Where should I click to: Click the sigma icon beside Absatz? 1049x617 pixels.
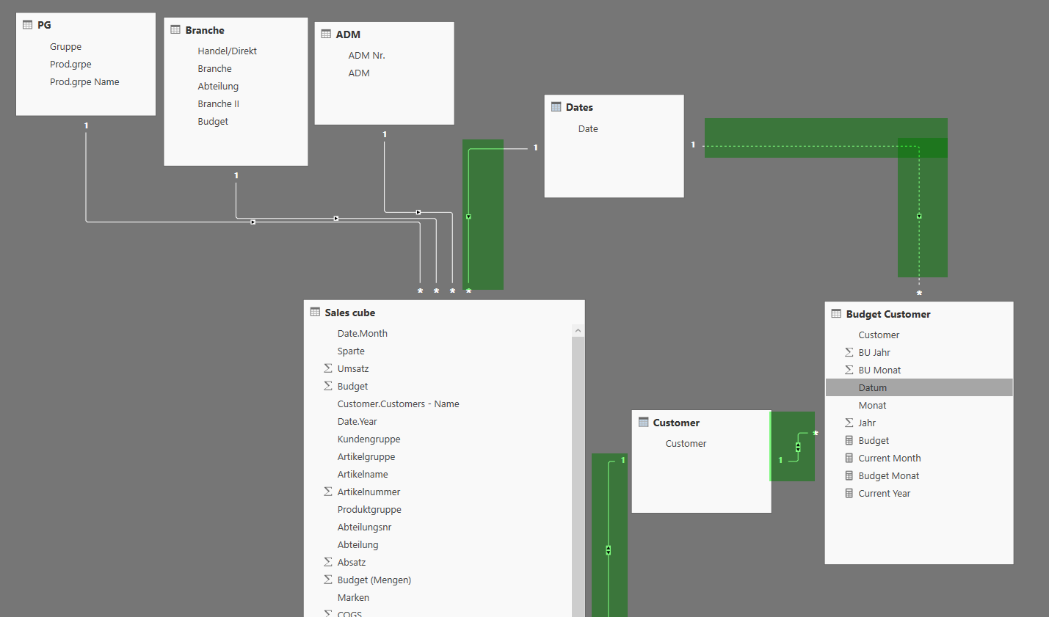(327, 562)
